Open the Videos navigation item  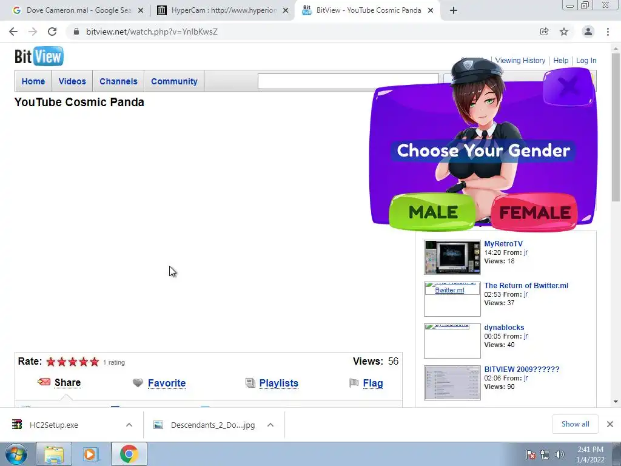coord(72,81)
